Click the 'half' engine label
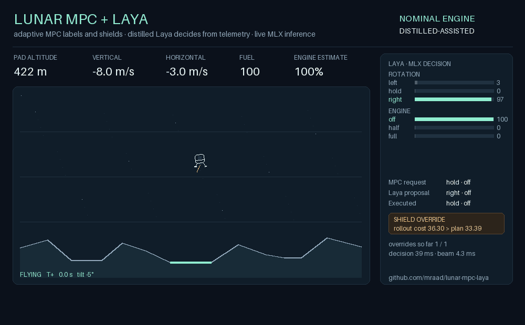525x325 pixels. [394, 128]
